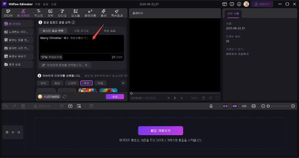
Task: Redo the last timeline action
Action: coord(15,106)
